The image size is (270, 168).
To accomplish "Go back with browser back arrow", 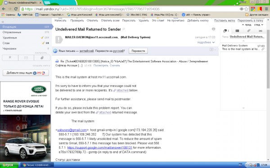I will click(4, 9).
